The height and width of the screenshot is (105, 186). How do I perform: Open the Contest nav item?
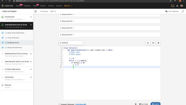coord(43,6)
